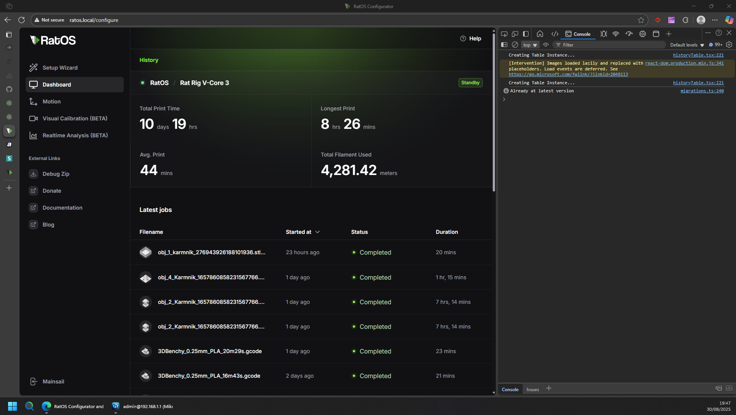Viewport: 736px width, 415px height.
Task: Toggle the live expression eye icon
Action: (x=545, y=45)
